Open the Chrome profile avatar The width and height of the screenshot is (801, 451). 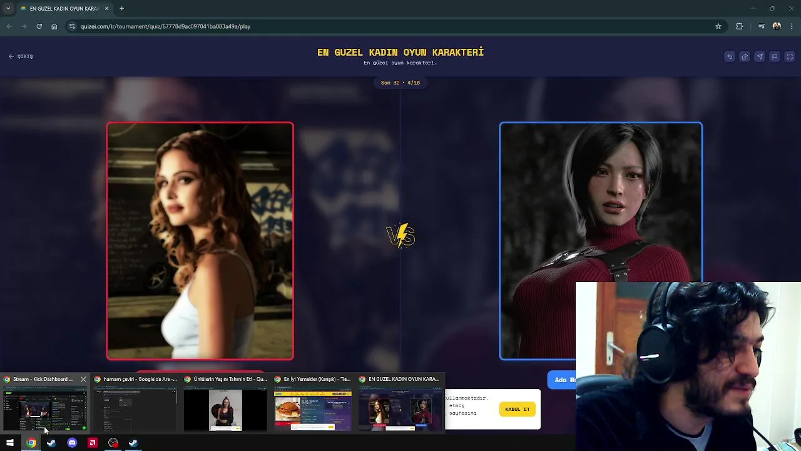coord(777,26)
